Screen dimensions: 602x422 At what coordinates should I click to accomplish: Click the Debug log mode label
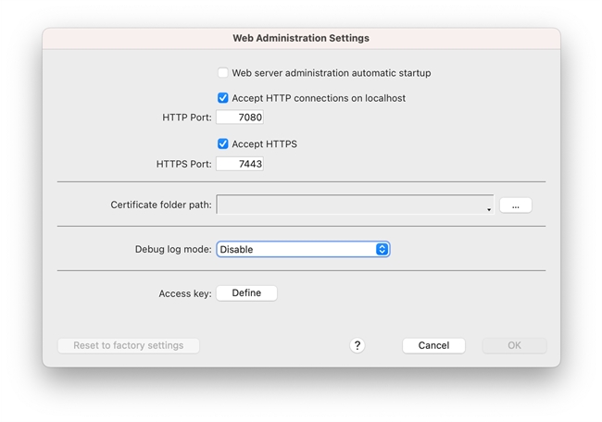point(173,250)
